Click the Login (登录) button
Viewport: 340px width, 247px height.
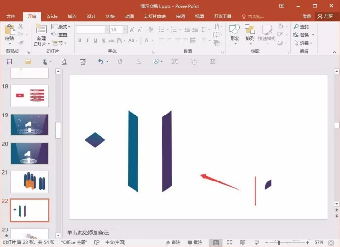pos(307,16)
